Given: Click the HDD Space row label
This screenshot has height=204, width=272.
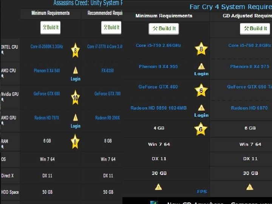Looking at the screenshot, I should pos(10,192).
